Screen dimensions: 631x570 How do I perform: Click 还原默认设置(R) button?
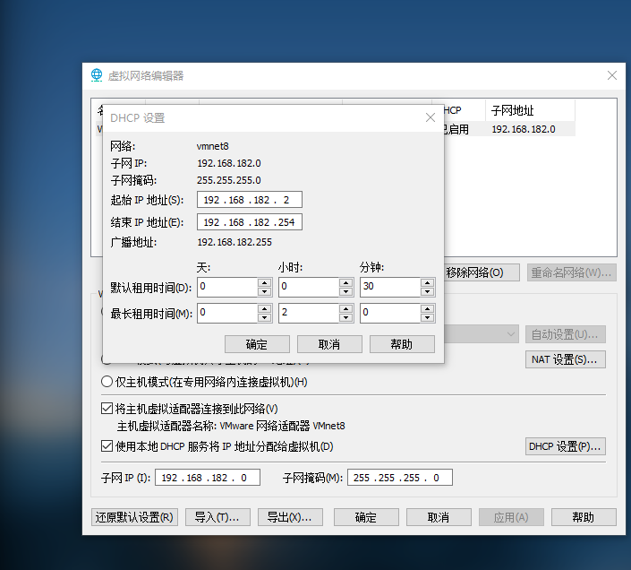click(134, 517)
